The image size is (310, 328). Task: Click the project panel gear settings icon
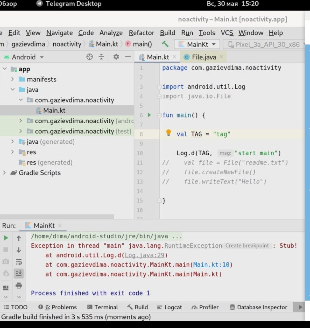point(116,57)
